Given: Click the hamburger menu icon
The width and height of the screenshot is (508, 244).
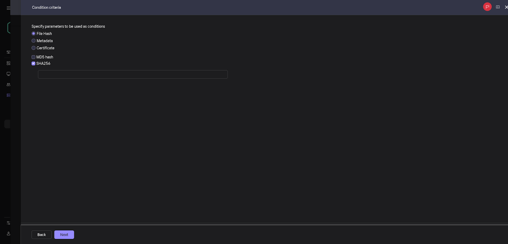Looking at the screenshot, I should [8, 8].
